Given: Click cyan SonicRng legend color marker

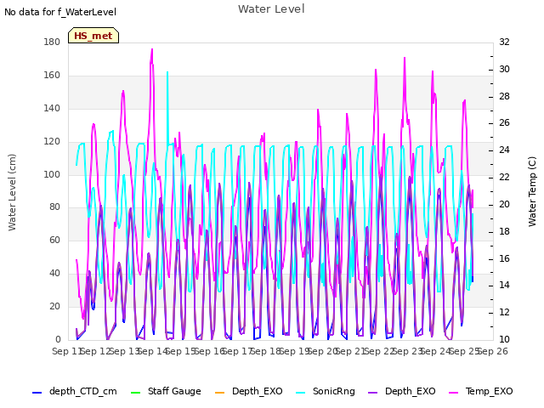Looking at the screenshot, I should coord(300,393).
